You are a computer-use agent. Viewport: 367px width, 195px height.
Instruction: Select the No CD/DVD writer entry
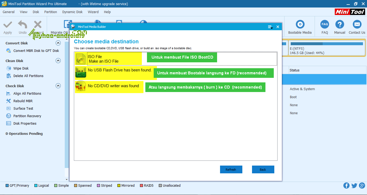(113, 86)
